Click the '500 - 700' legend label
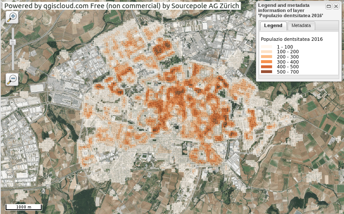 (x=288, y=72)
